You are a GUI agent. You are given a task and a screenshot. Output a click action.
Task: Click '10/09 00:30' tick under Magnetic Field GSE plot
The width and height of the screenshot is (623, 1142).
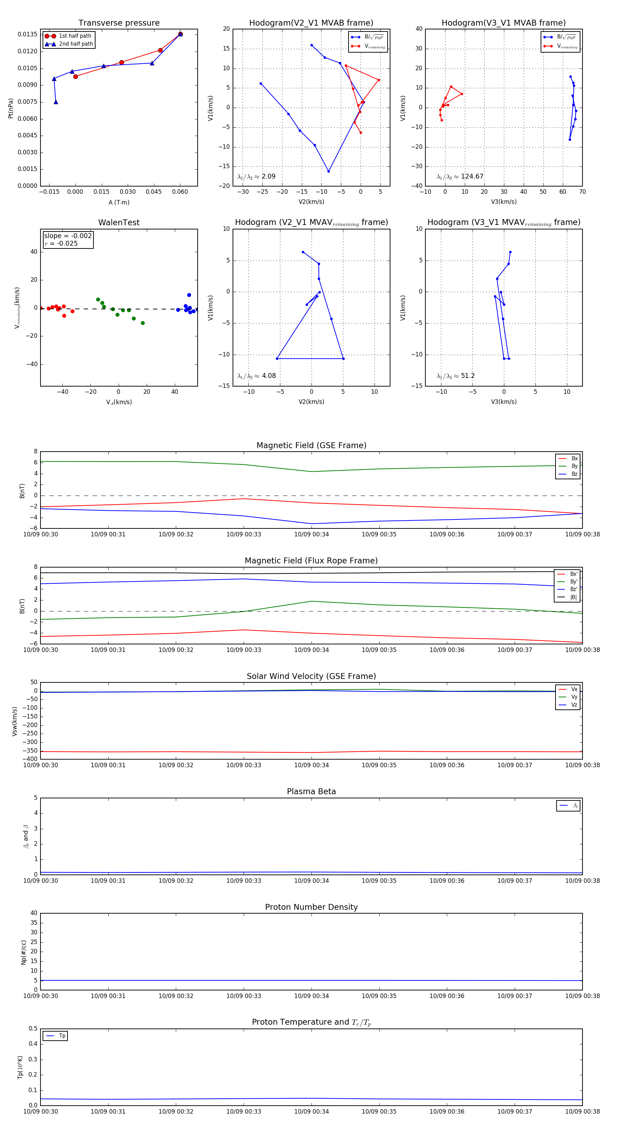(x=40, y=534)
